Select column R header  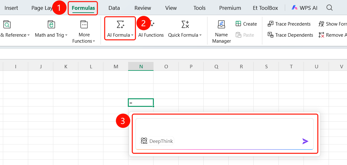tap(241, 66)
